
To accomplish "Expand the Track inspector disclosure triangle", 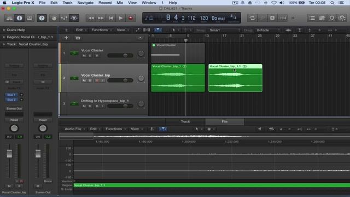I will 4,44.
